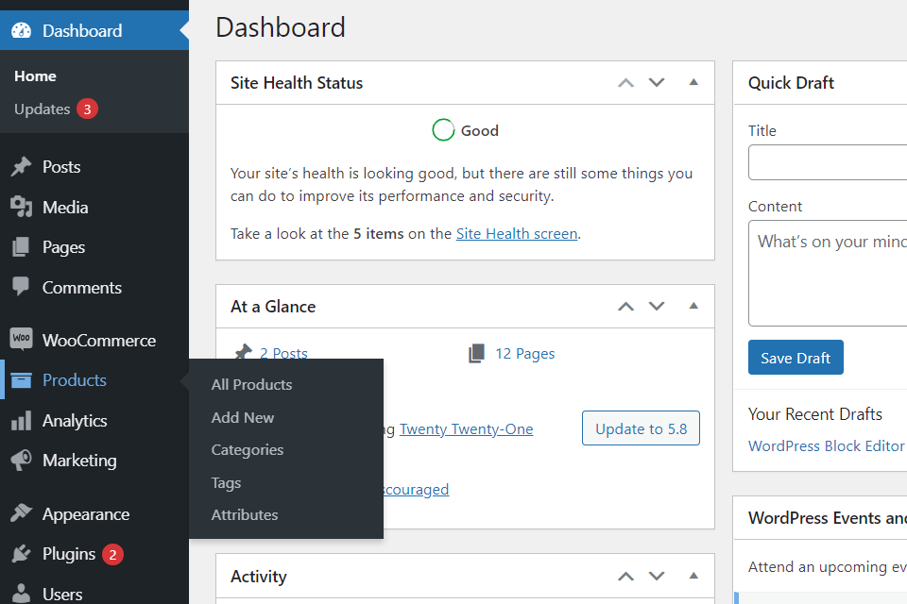Click the WooCommerce Woo icon

22,338
